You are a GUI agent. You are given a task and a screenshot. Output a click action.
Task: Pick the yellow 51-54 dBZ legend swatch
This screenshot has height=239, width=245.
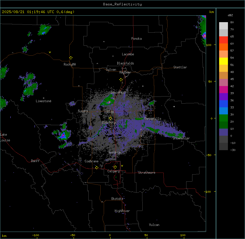point(223,61)
